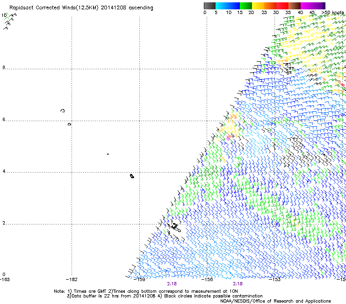This screenshot has height=304, width=346.
Task: Click the gray 0–5 knots legend segment
Action: [x=210, y=6]
